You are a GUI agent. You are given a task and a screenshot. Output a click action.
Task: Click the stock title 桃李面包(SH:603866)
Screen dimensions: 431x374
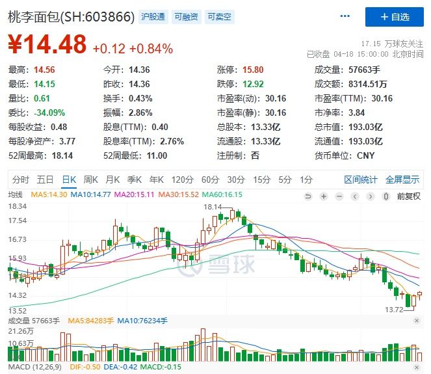coord(72,17)
